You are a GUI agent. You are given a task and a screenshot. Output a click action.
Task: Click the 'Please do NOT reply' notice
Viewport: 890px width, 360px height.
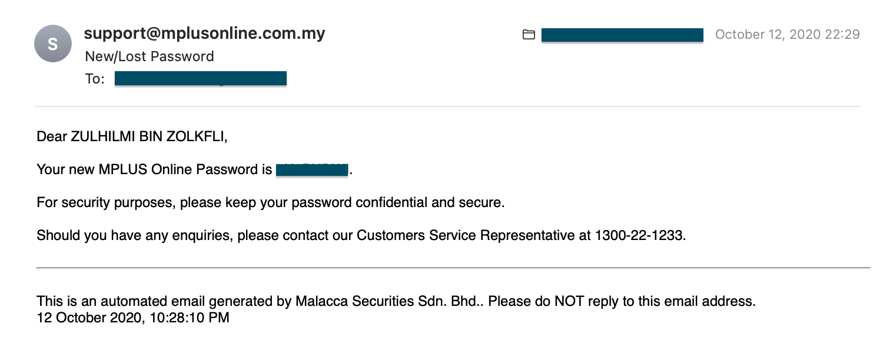pos(622,302)
